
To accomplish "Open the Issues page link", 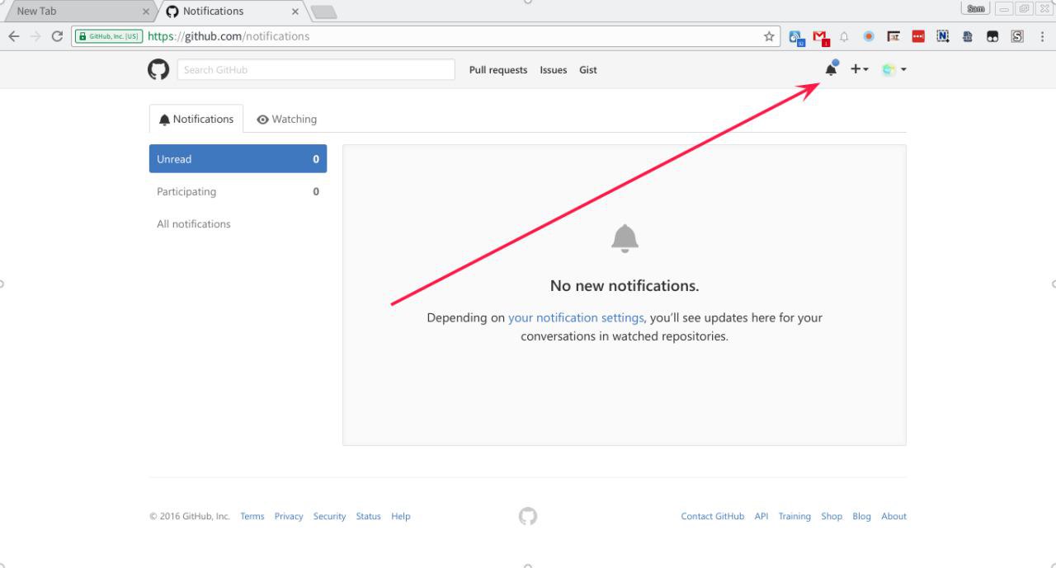I will click(554, 70).
